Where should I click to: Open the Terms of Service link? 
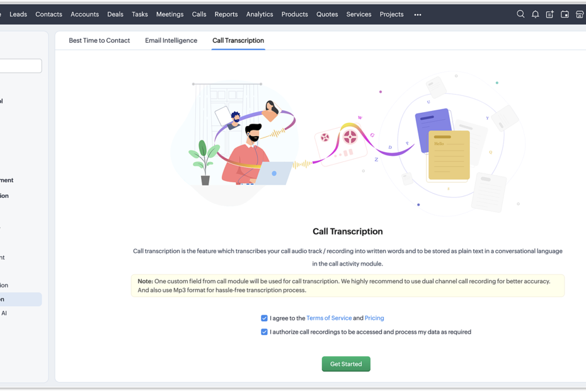click(x=329, y=318)
